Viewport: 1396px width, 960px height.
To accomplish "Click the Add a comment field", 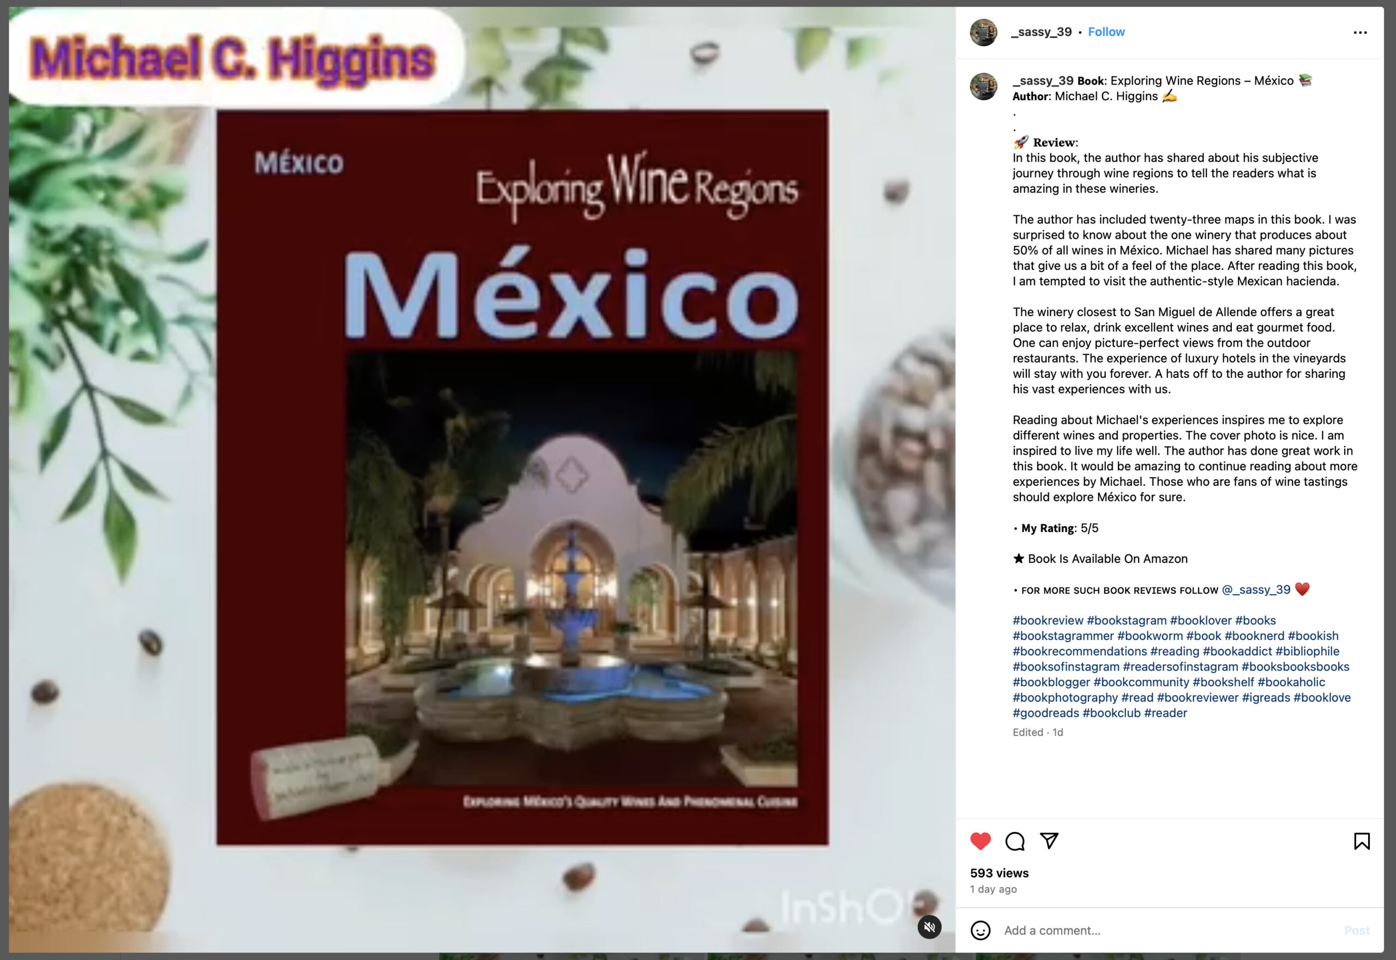I will point(1168,931).
